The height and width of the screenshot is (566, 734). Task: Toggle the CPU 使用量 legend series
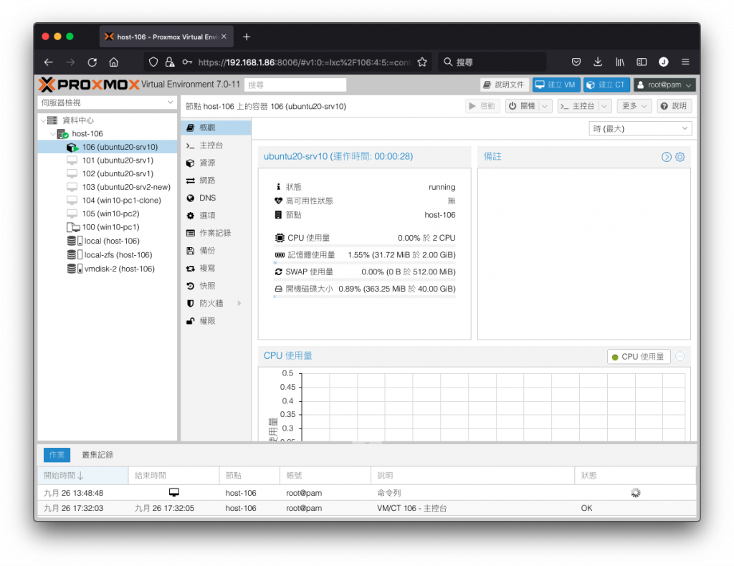tap(639, 357)
